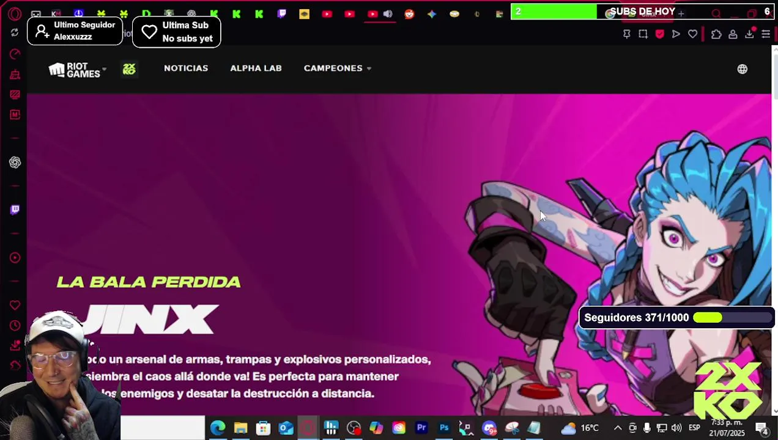Open the sidebar History clock
The height and width of the screenshot is (440, 778).
pos(15,325)
